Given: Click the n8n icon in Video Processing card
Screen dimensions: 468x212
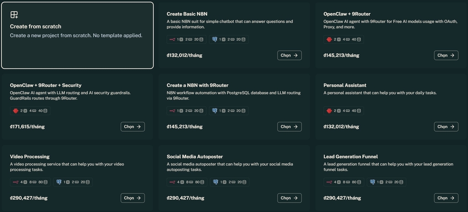Looking at the screenshot, I should tap(16, 182).
